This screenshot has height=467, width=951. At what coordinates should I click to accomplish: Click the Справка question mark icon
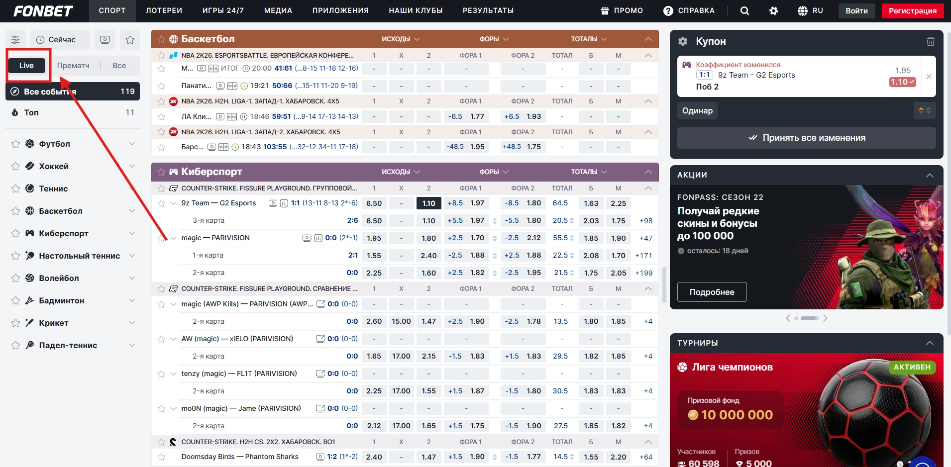click(668, 10)
